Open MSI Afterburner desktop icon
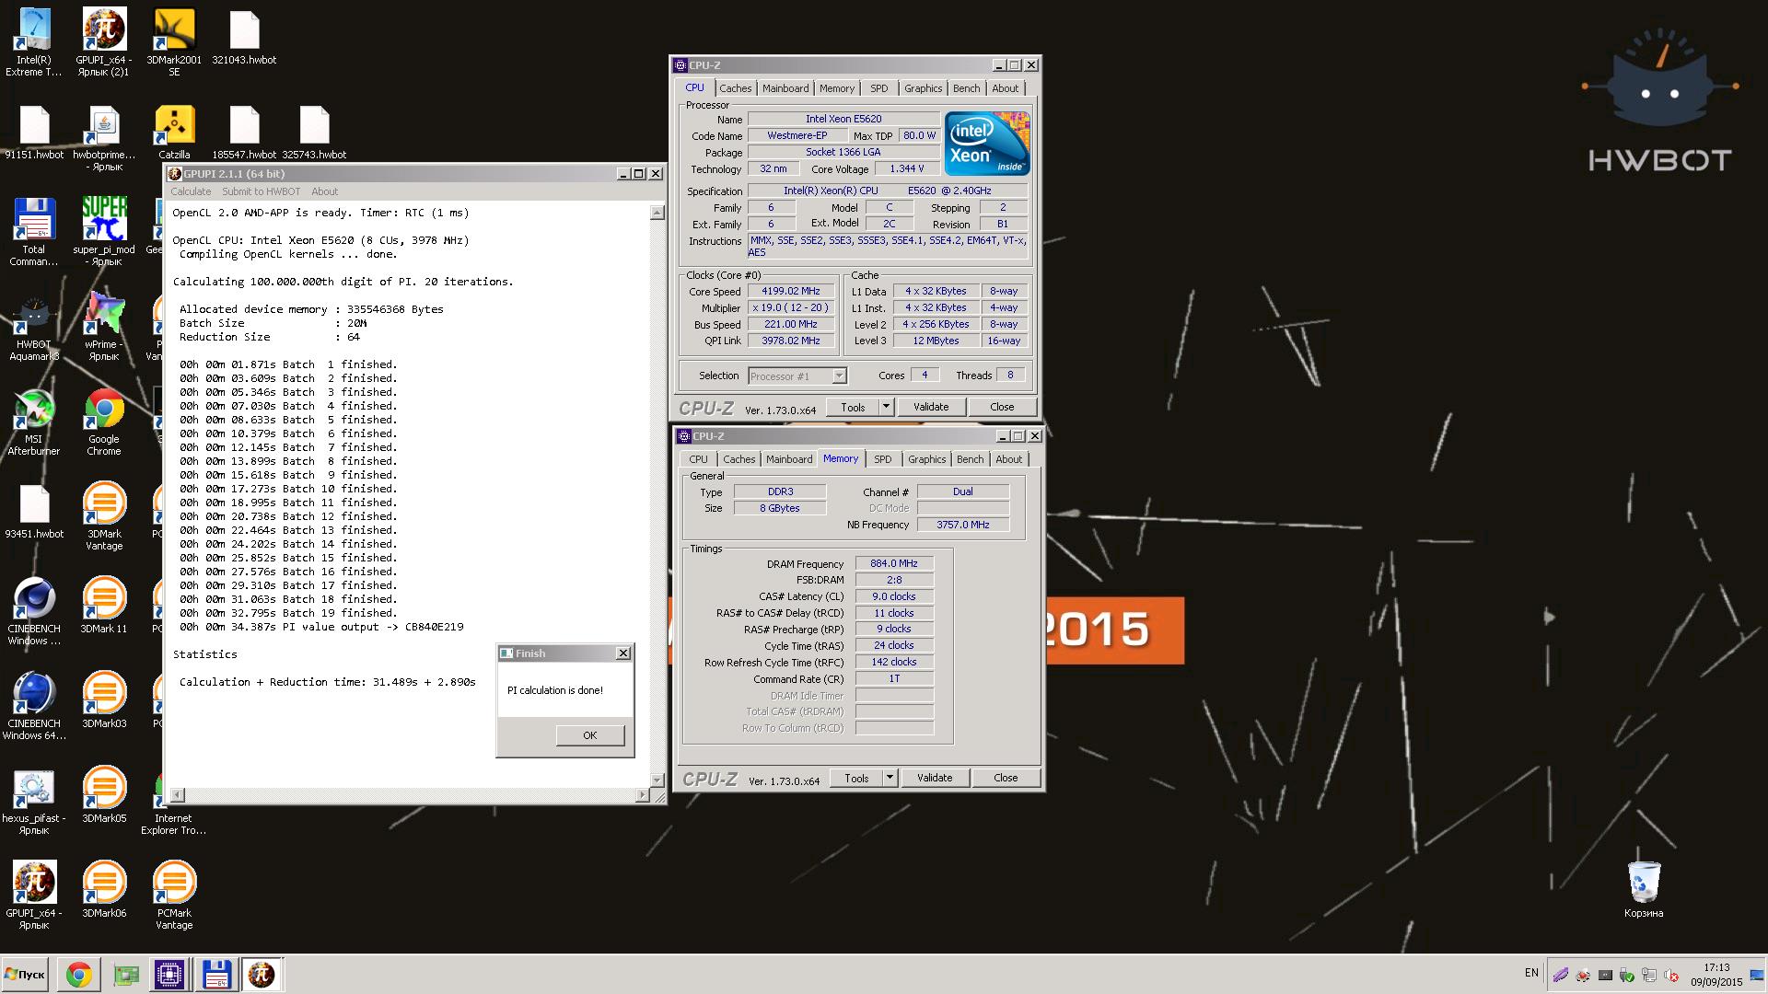1768x994 pixels. 34,422
